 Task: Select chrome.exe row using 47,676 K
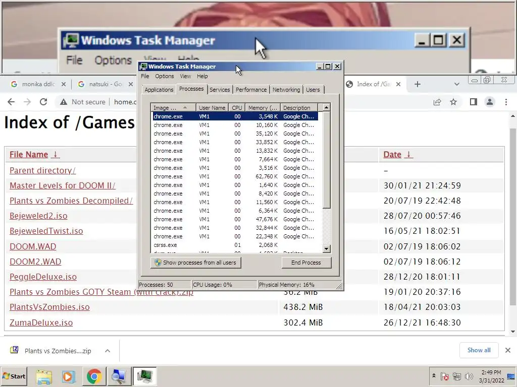[x=235, y=219]
